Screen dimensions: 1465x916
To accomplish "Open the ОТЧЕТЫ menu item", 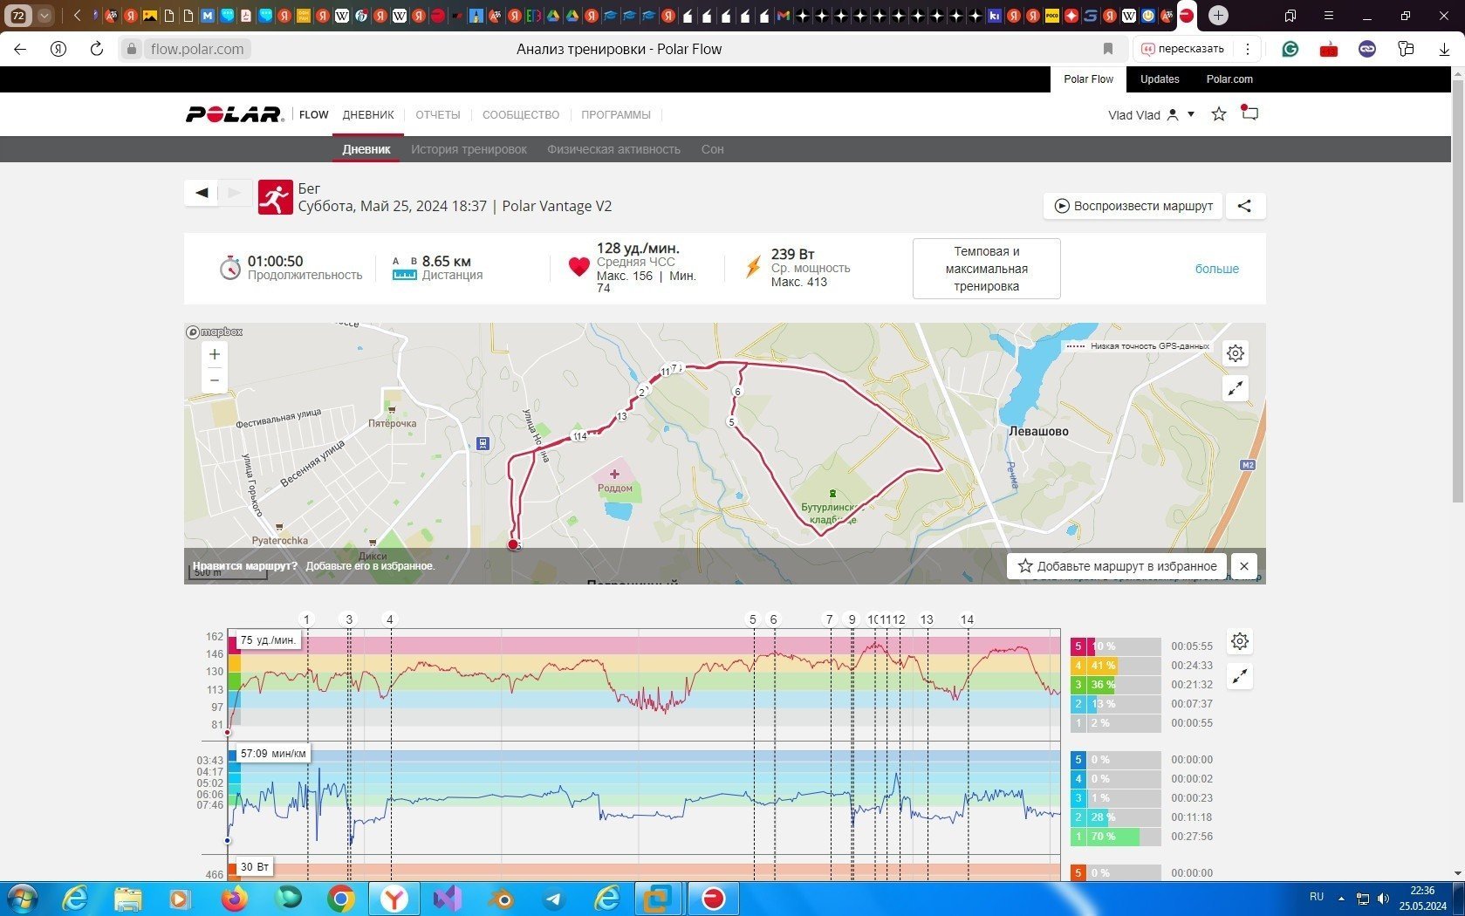I will (438, 115).
